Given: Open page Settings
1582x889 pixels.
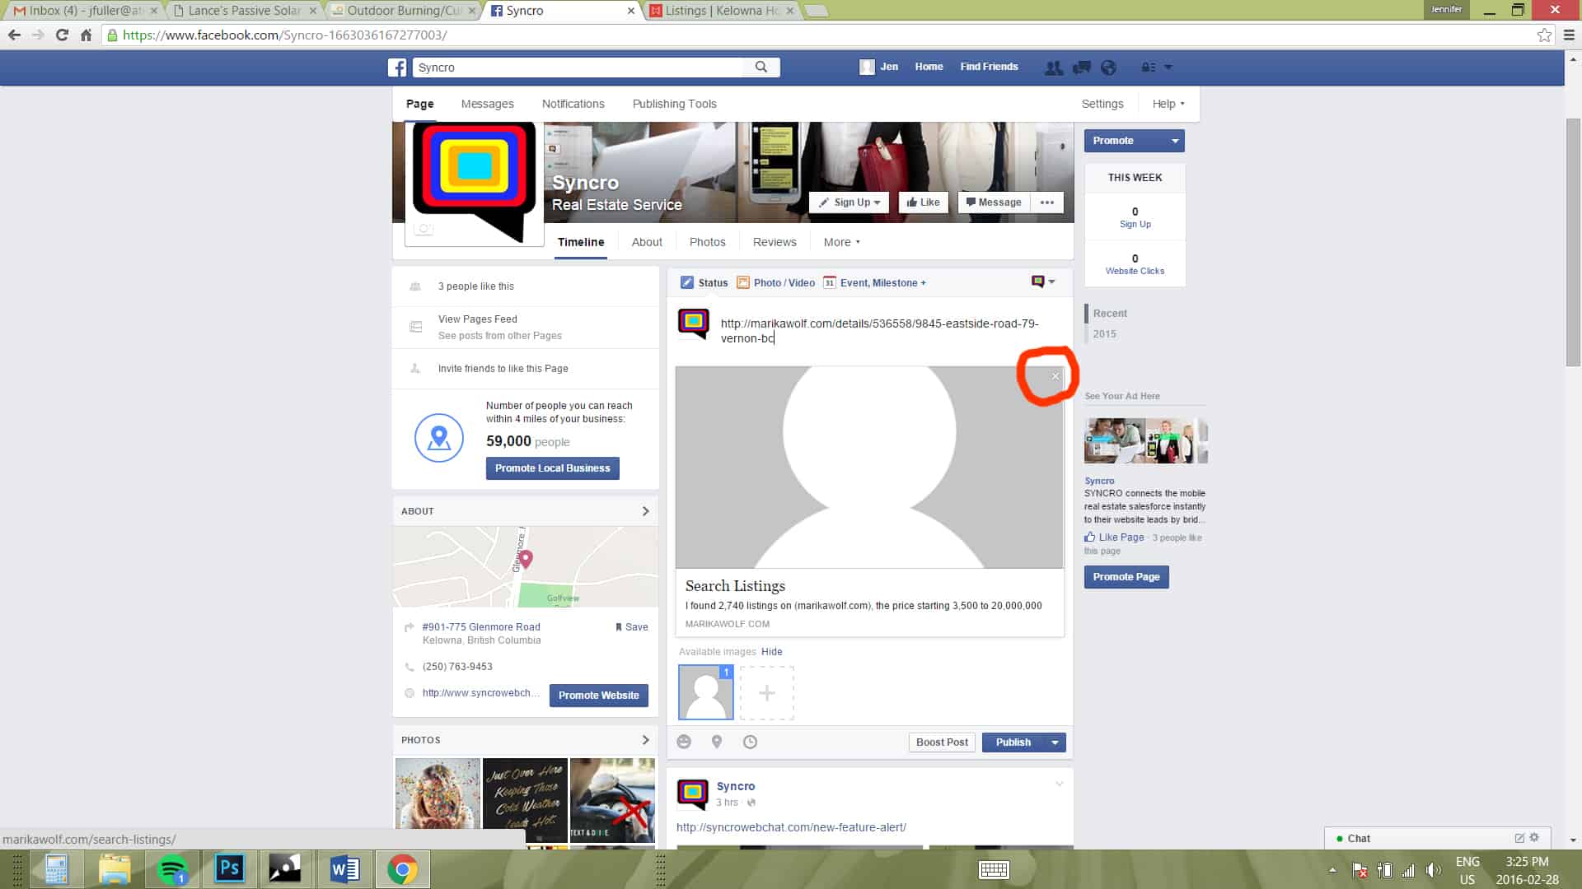Looking at the screenshot, I should tap(1102, 104).
